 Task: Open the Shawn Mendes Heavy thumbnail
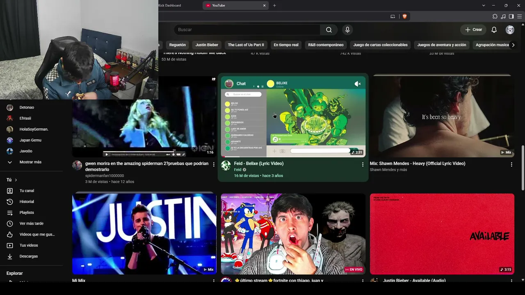pos(442,116)
